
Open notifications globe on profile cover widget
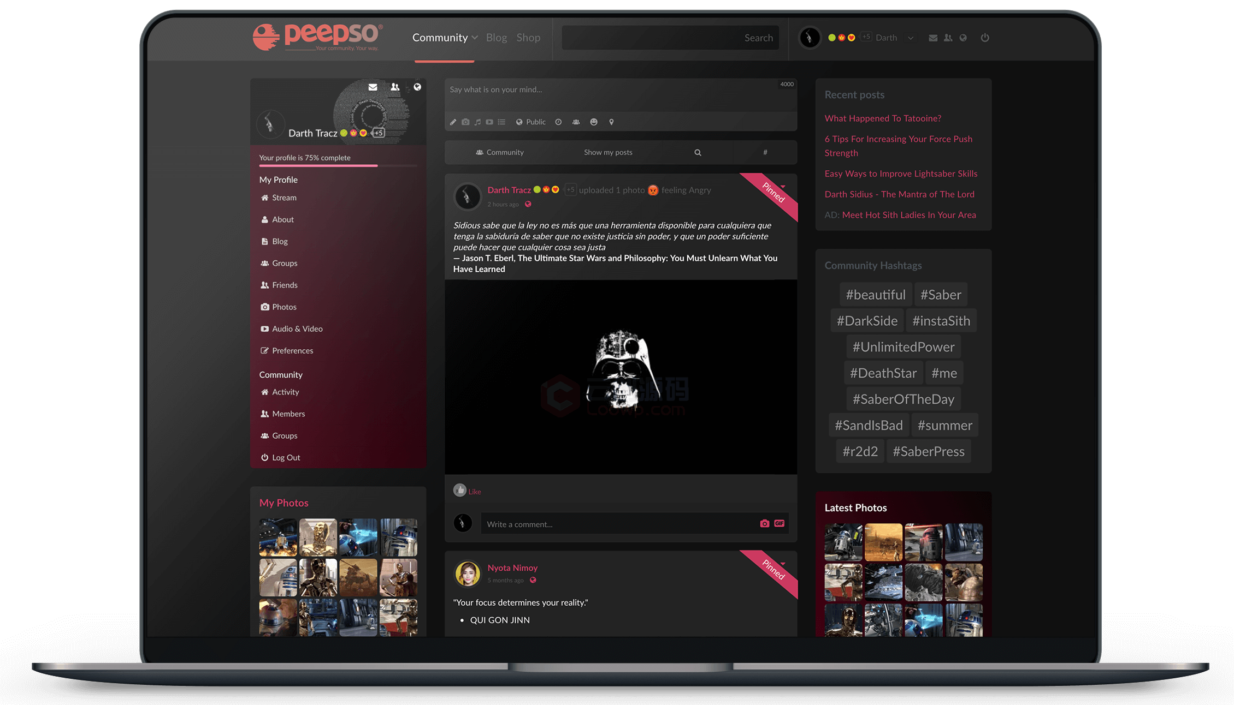point(417,87)
